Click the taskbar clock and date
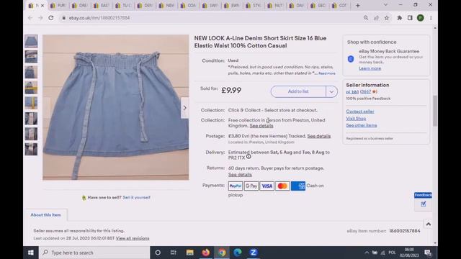The image size is (461, 259). coord(409,253)
